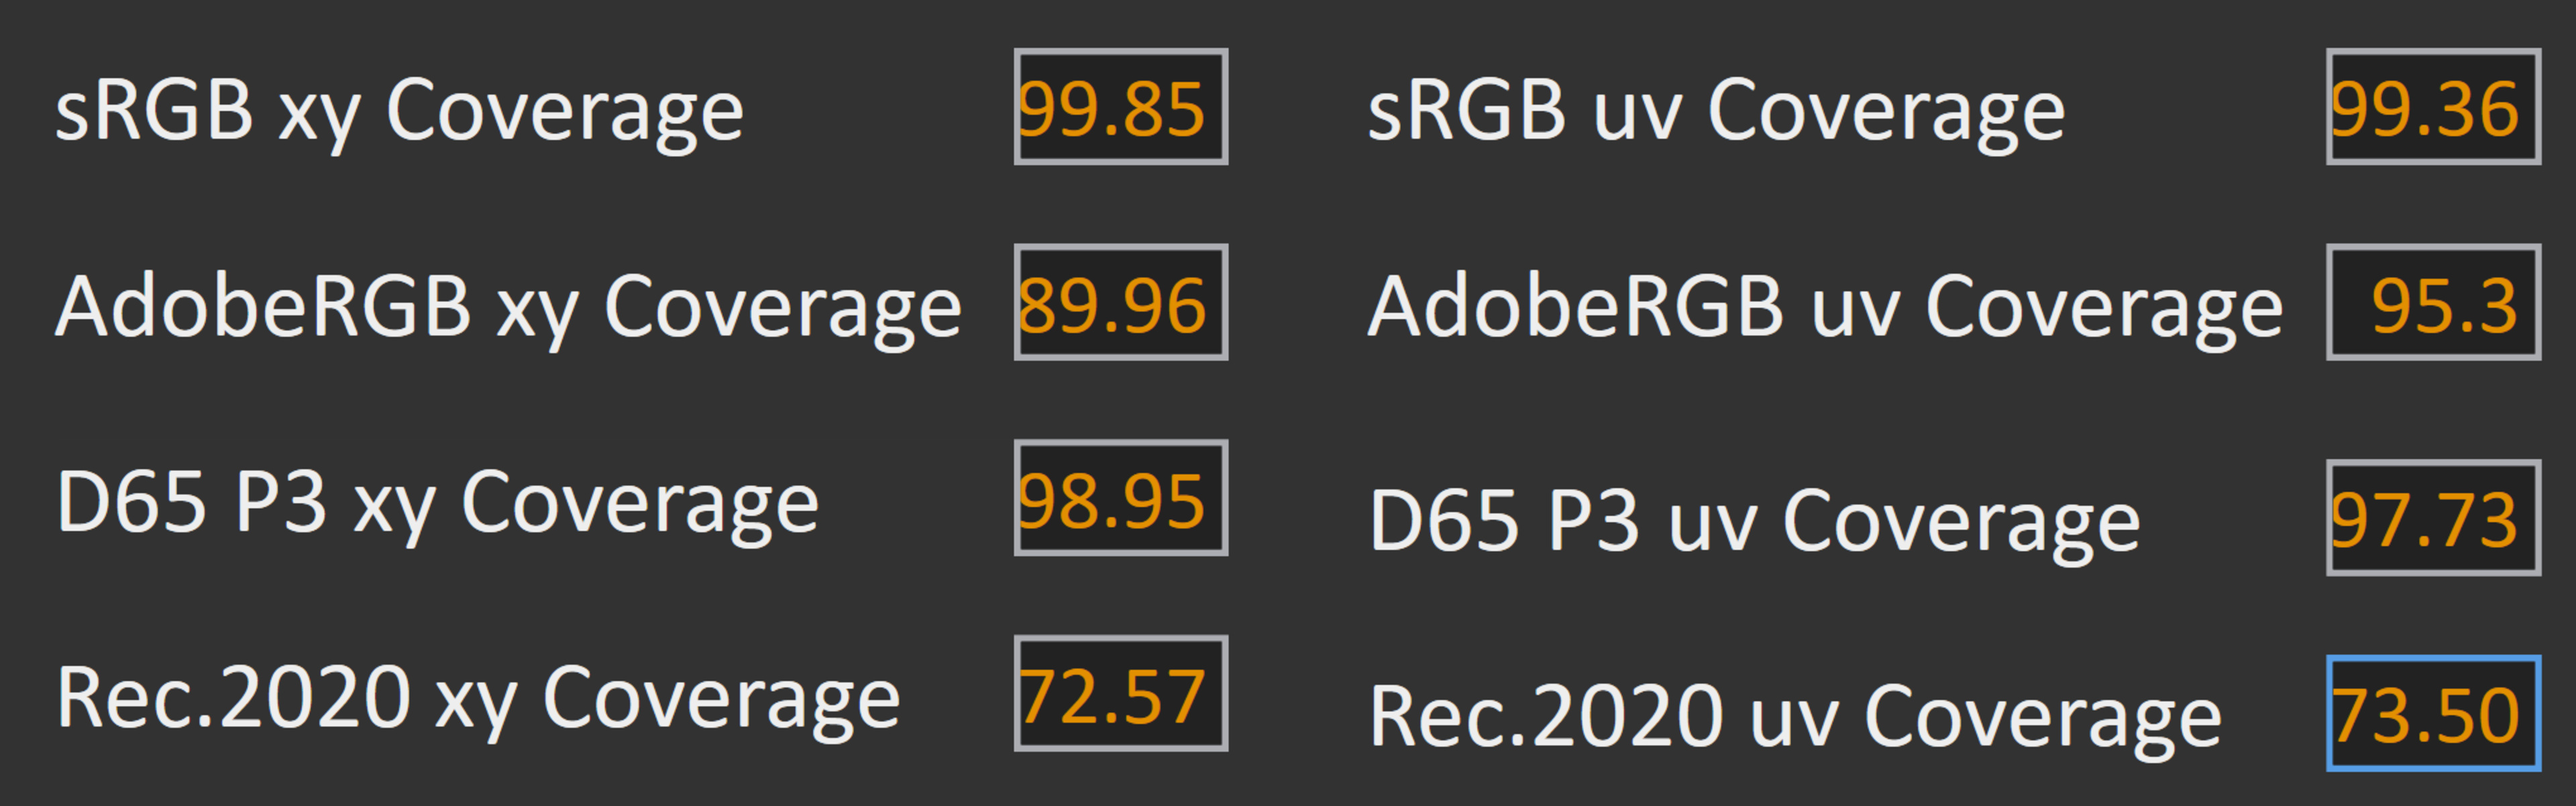Click the Rec.2020 xy Coverage value field
2576x806 pixels.
click(1120, 694)
